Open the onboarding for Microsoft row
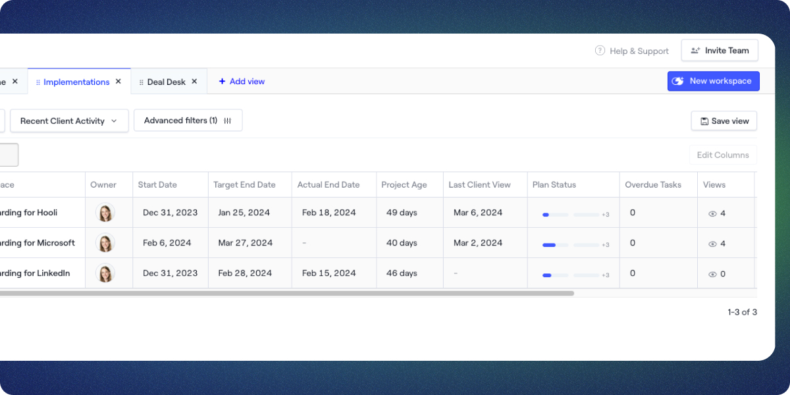 coord(38,243)
